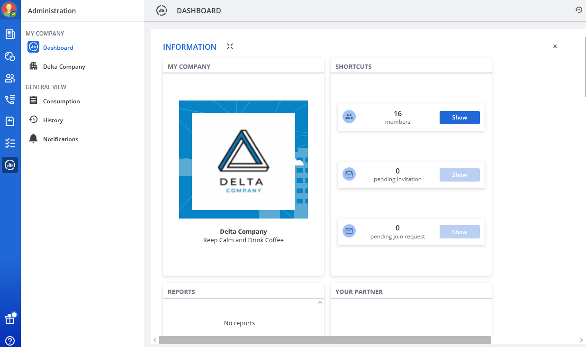This screenshot has width=586, height=347.
Task: Open the help question mark icon
Action: (x=10, y=340)
